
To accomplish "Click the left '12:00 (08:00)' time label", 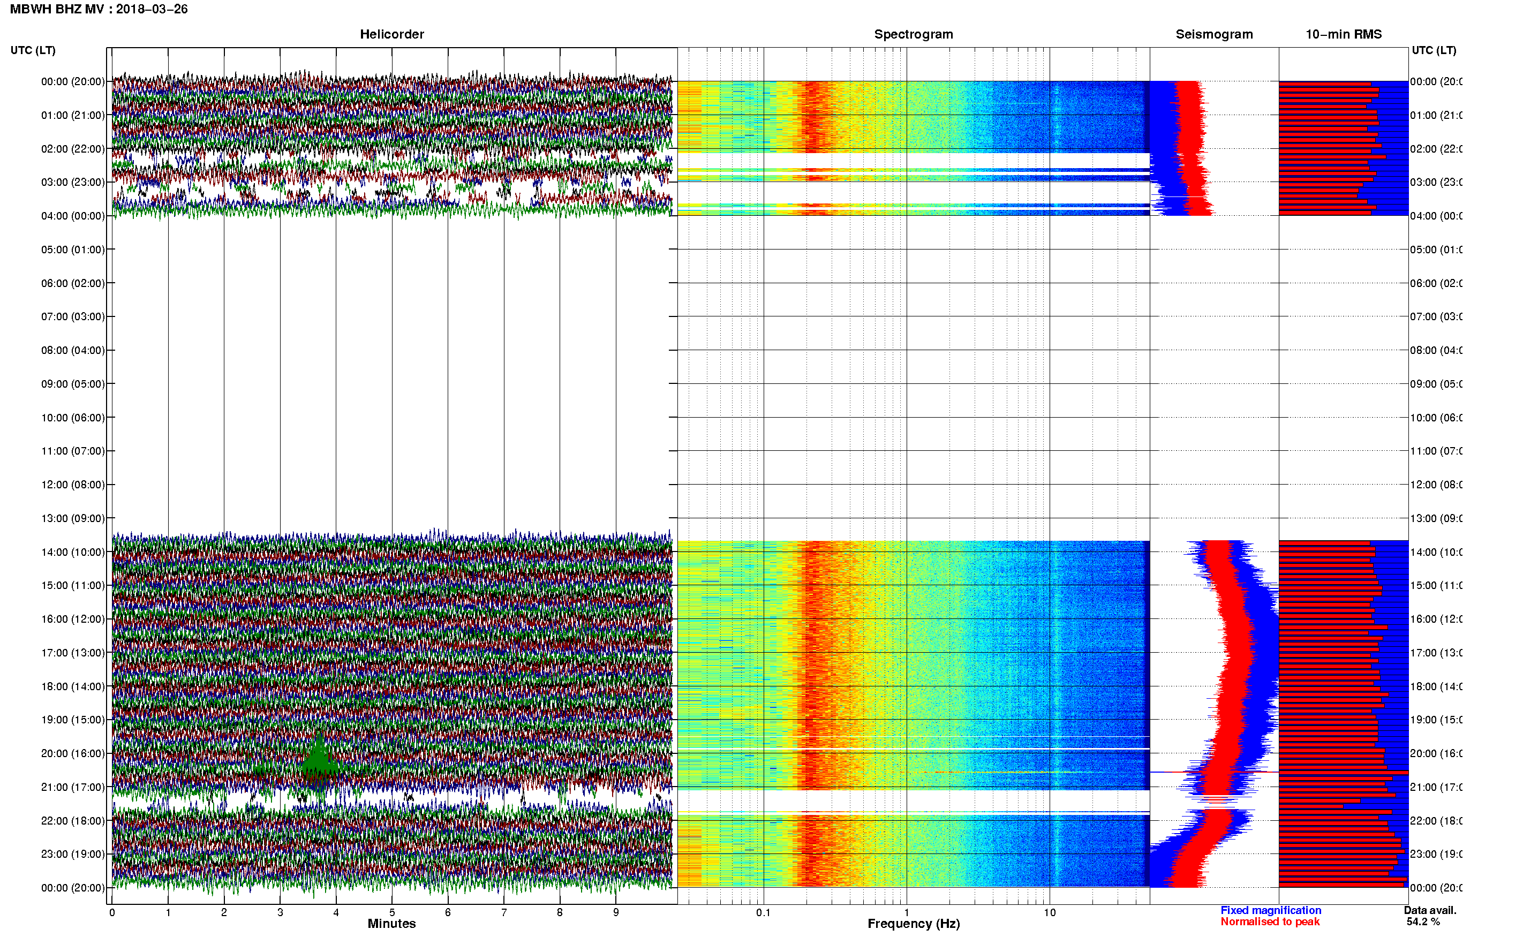I will click(73, 485).
